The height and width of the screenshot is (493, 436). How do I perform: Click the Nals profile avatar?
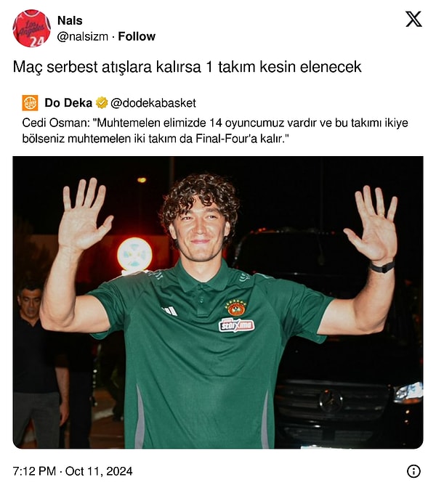[31, 28]
